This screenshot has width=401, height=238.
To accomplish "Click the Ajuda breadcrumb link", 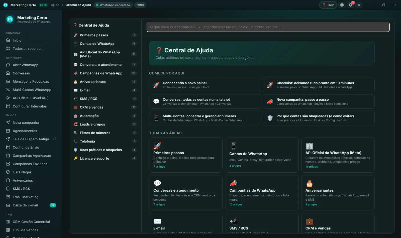I will (x=55, y=5).
